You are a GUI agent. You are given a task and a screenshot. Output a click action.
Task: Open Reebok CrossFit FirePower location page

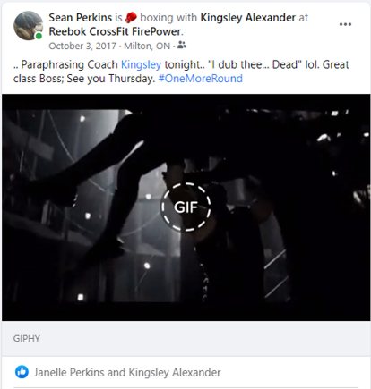click(x=116, y=31)
